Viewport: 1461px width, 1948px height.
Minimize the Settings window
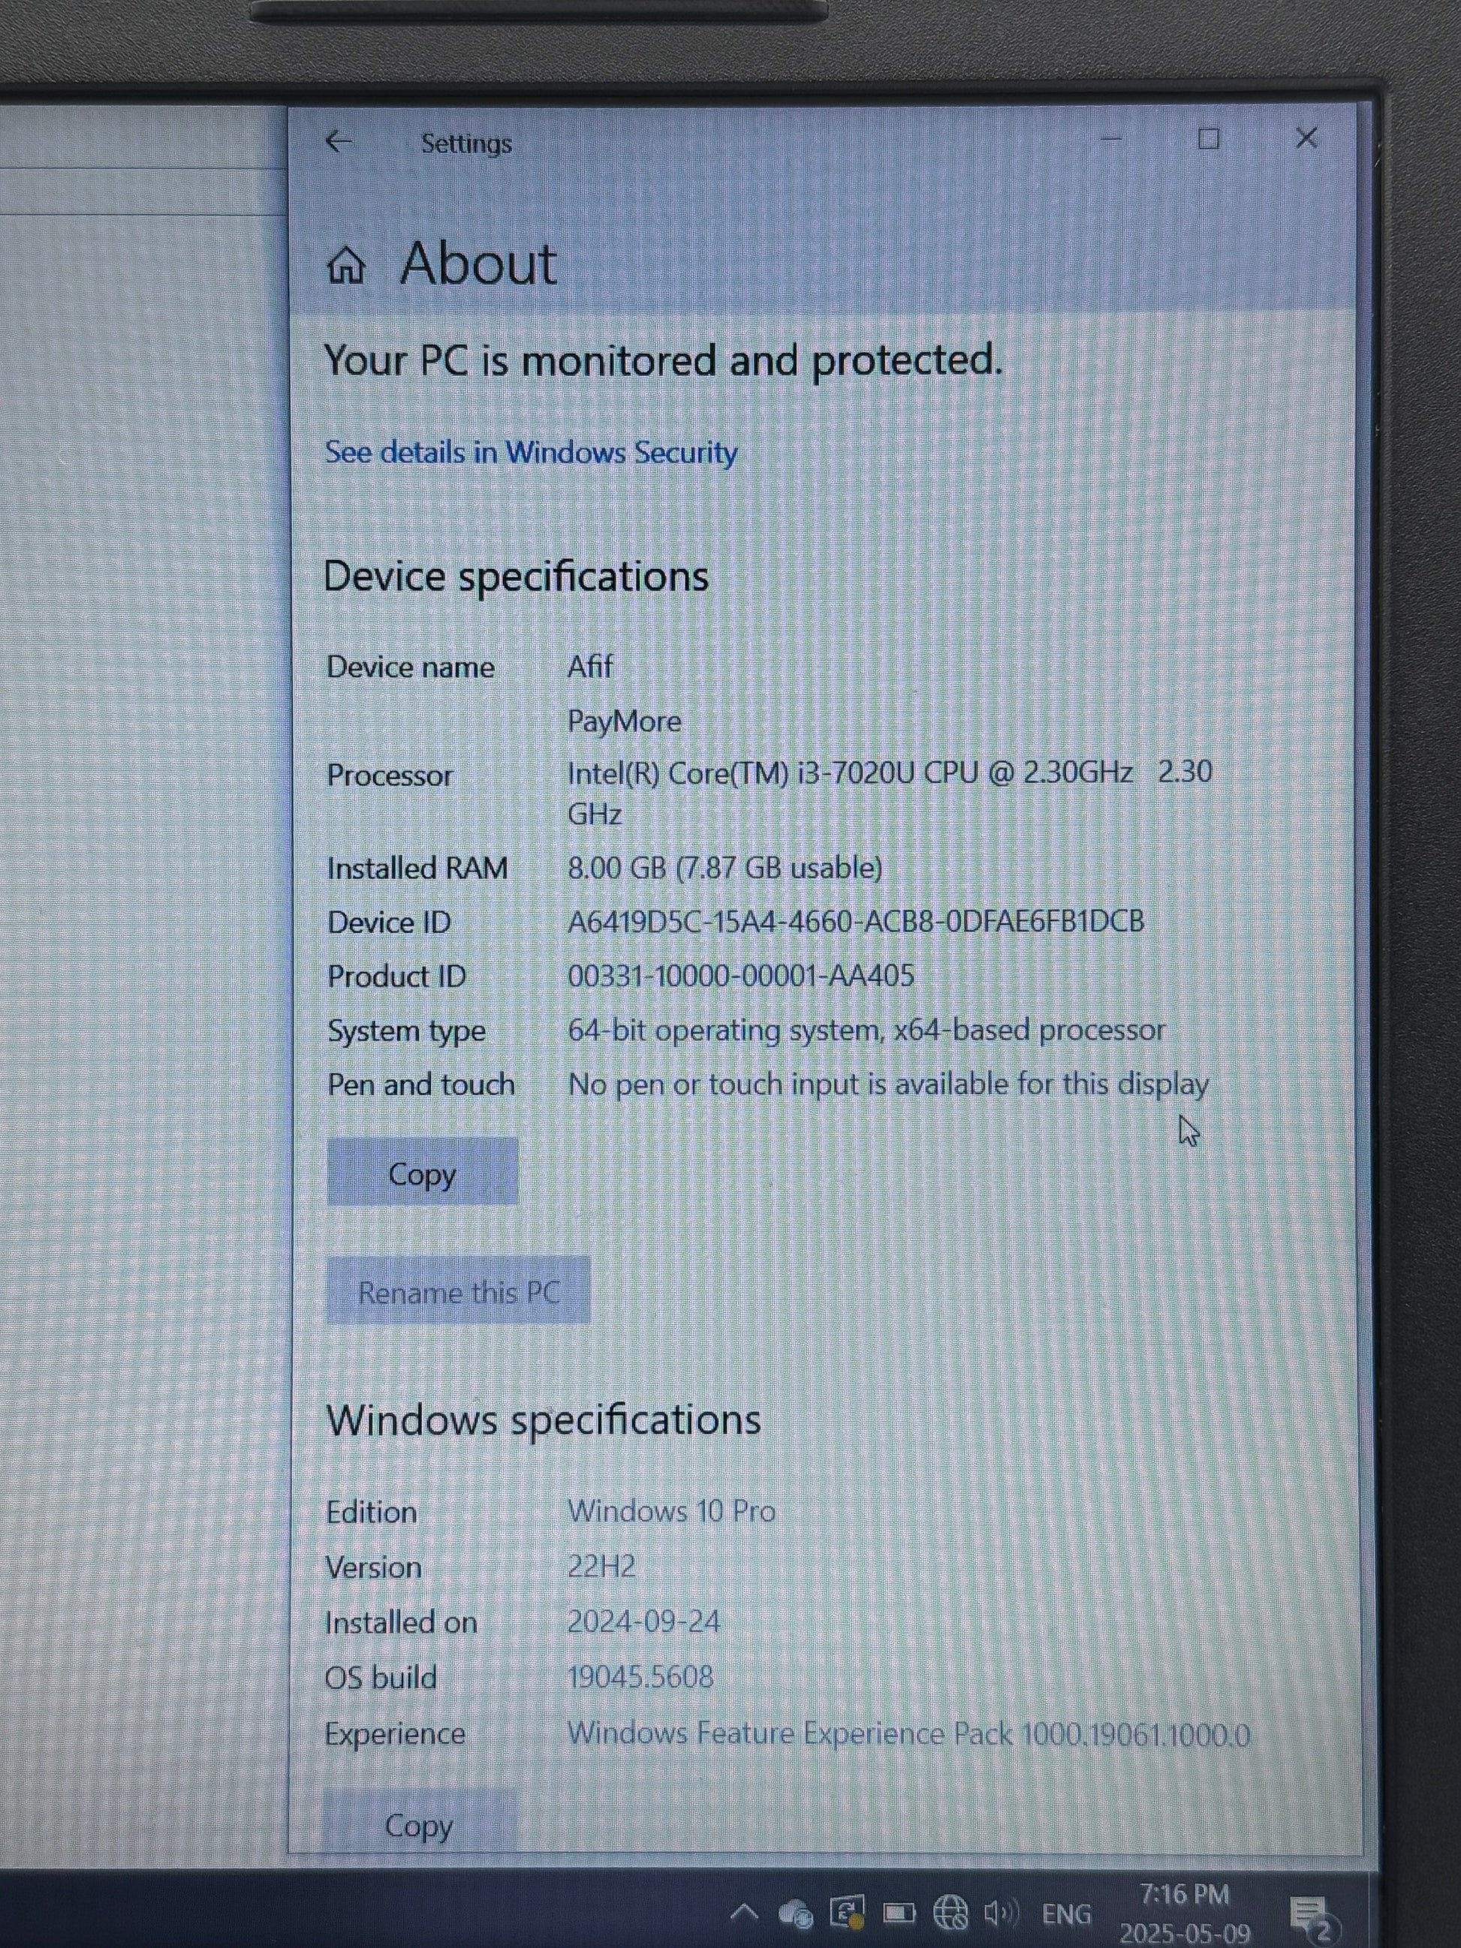[1111, 139]
